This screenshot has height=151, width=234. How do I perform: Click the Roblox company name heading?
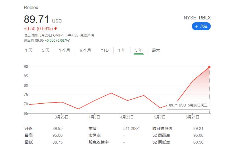[31, 8]
